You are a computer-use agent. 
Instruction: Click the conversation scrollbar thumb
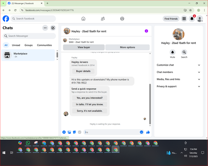150,104
